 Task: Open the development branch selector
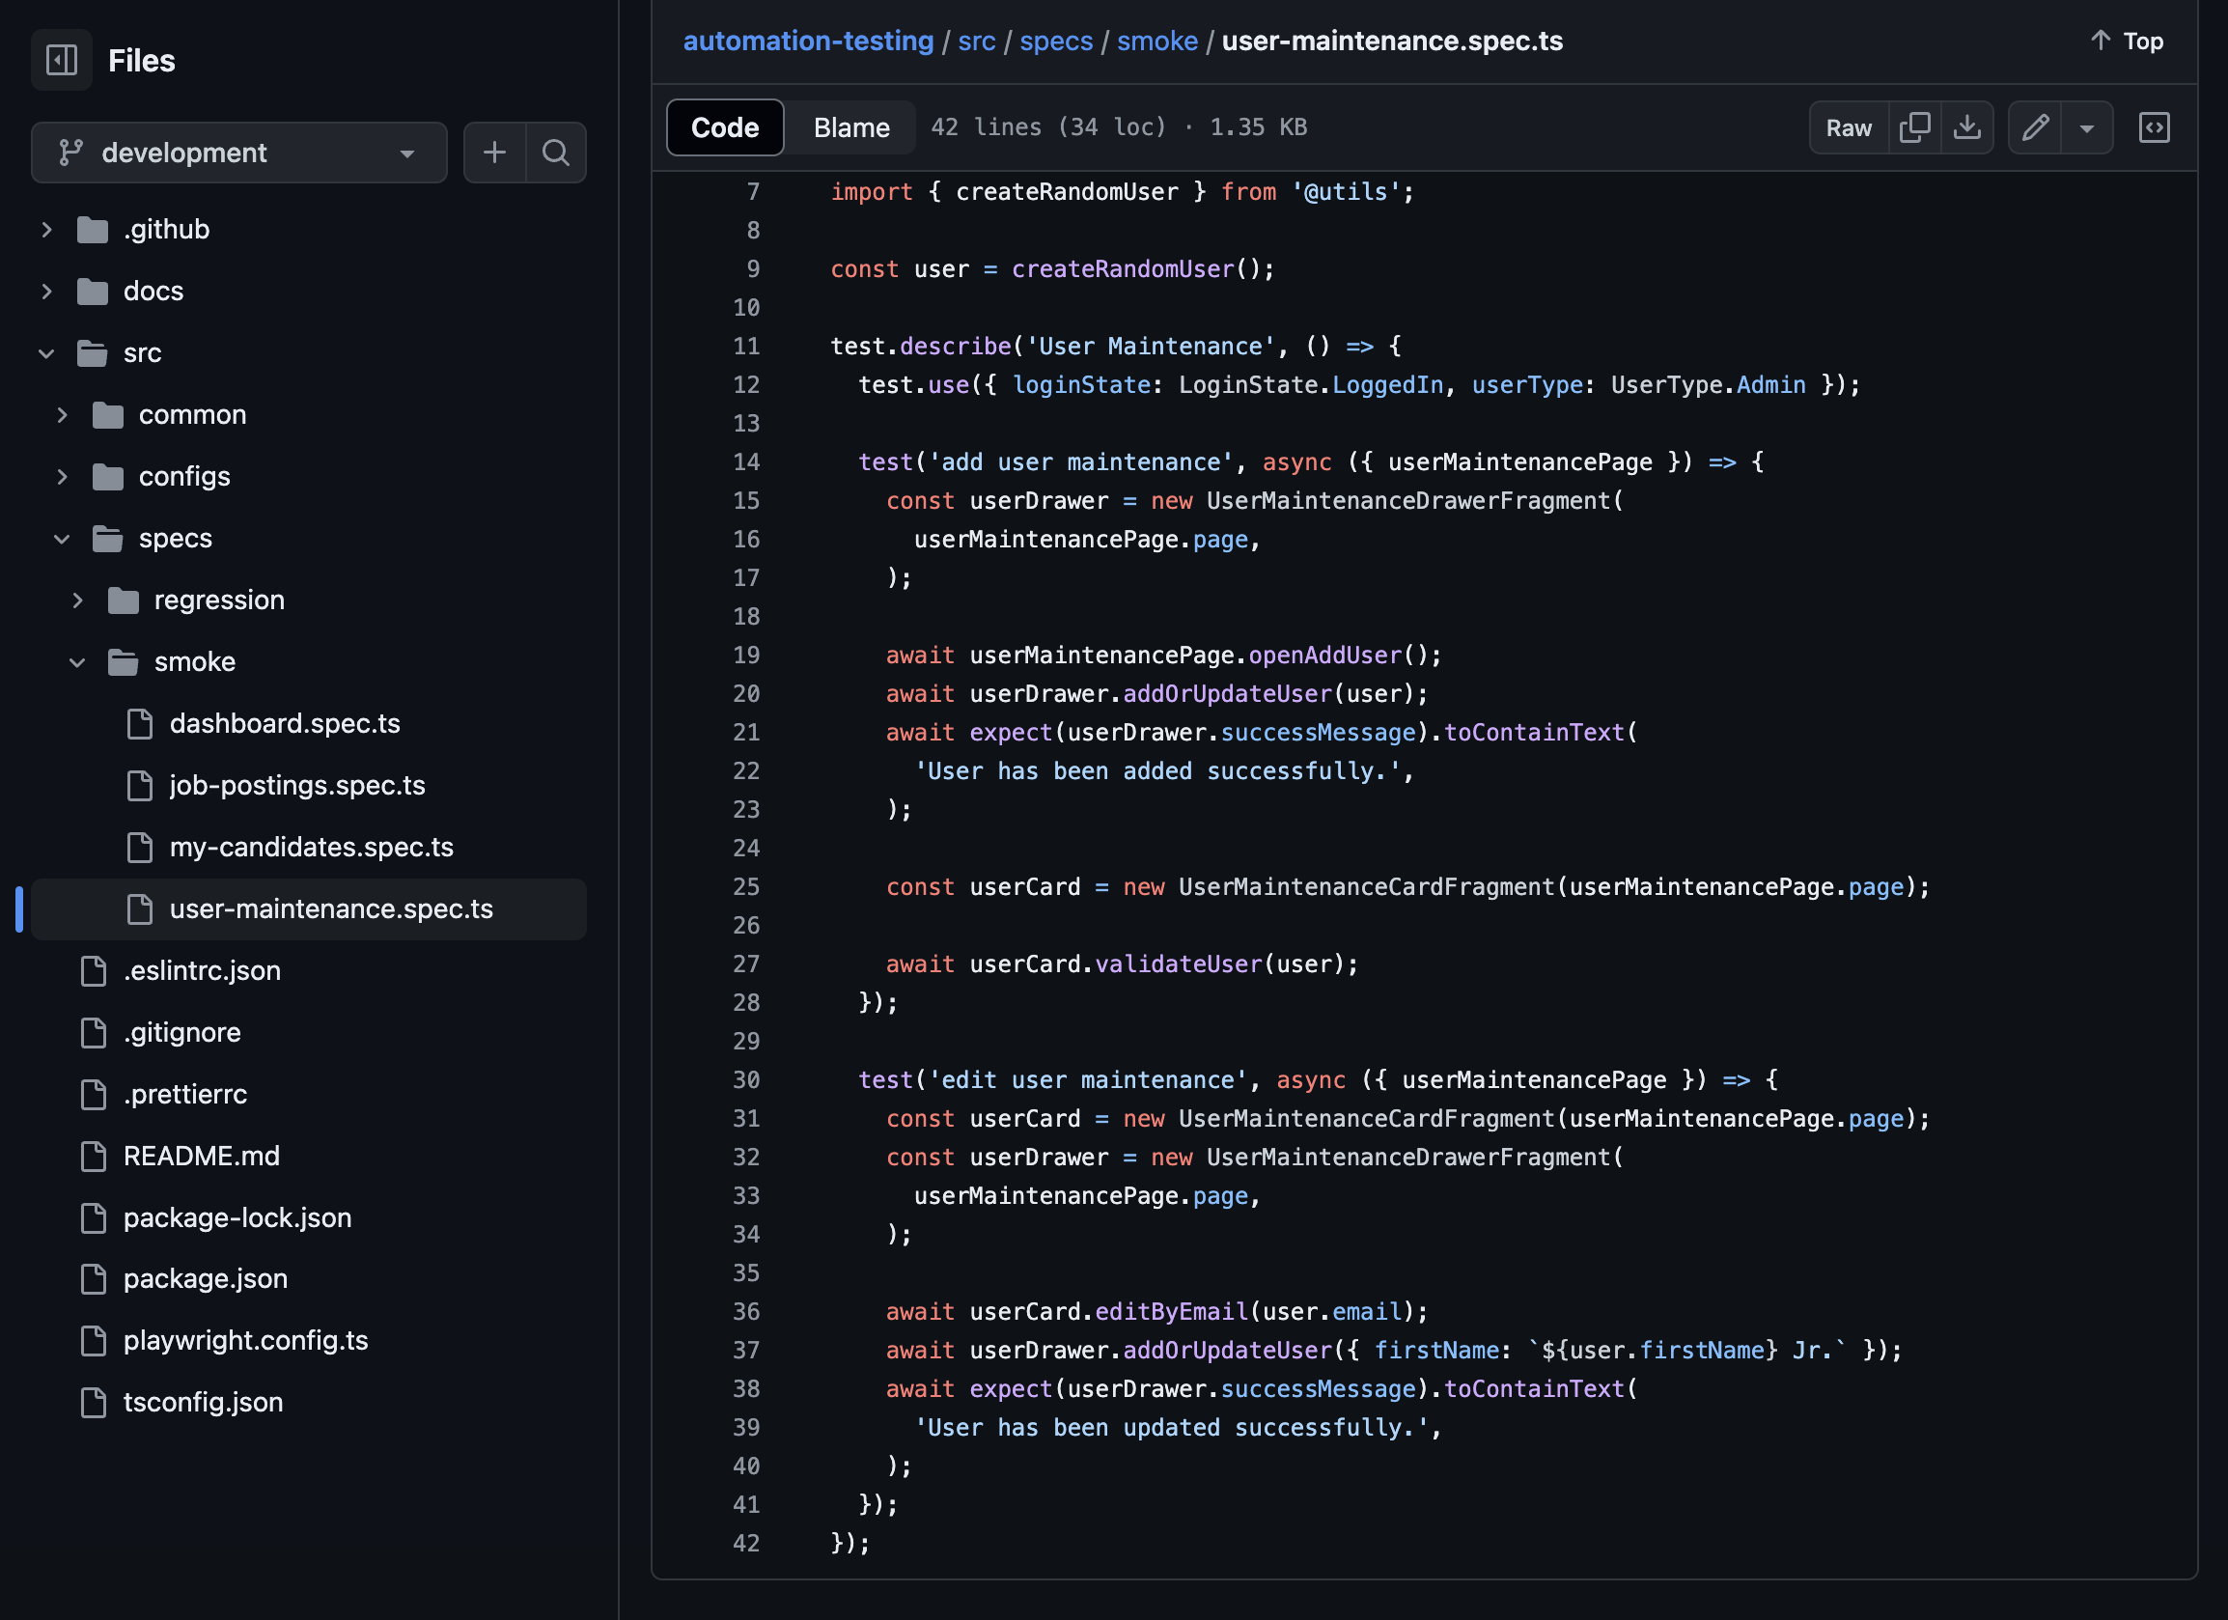coord(238,153)
